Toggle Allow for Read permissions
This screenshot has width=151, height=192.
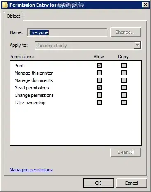tap(99, 87)
